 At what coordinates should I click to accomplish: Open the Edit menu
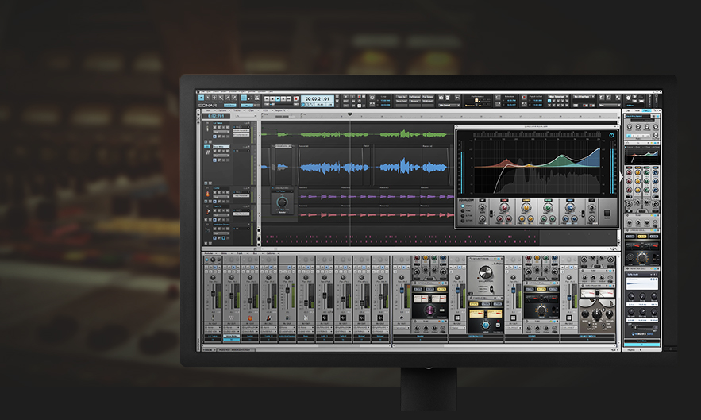[210, 91]
